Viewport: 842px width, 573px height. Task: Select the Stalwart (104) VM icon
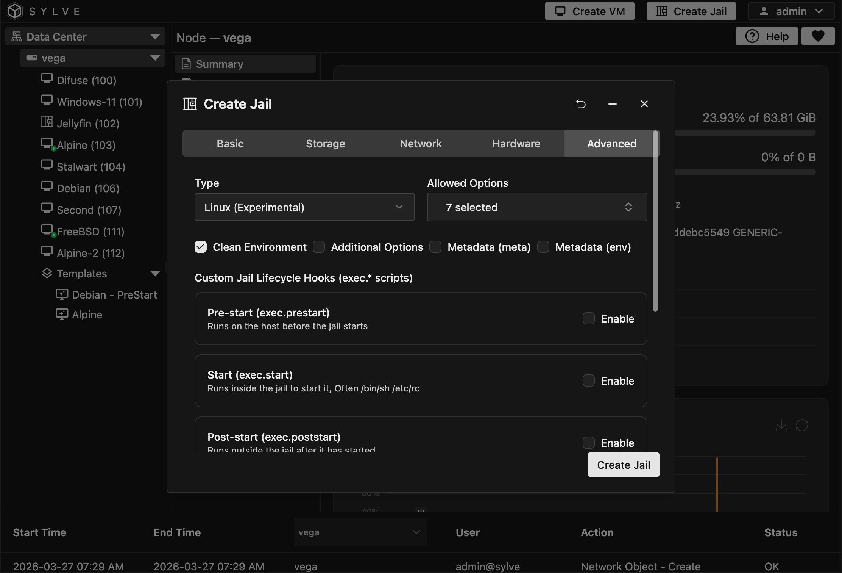point(47,165)
